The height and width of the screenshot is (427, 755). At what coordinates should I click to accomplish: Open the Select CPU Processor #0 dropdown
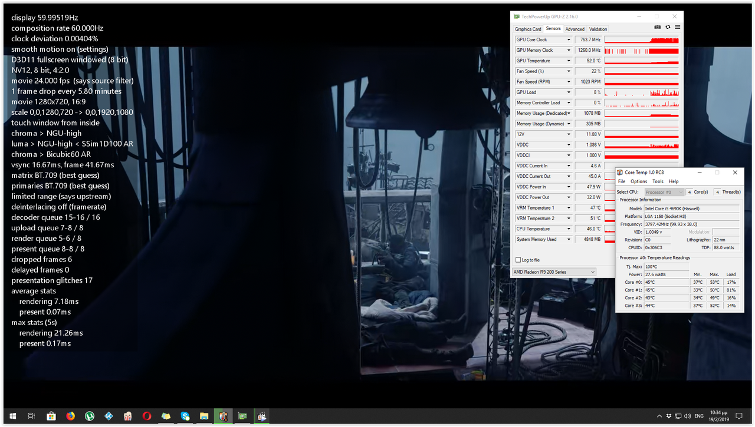pos(664,192)
